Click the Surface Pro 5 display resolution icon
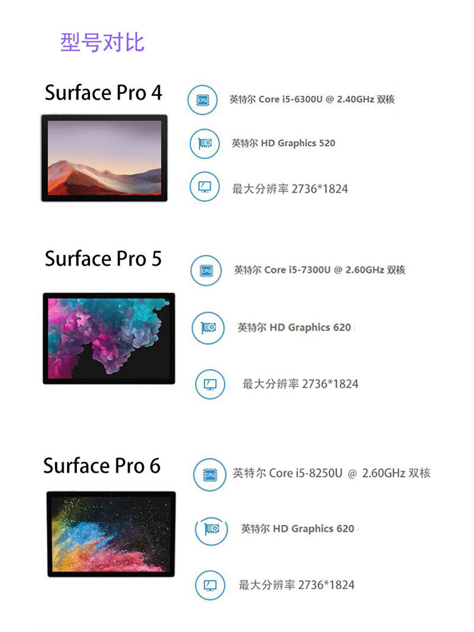Screen dimensions: 474x632 point(210,384)
